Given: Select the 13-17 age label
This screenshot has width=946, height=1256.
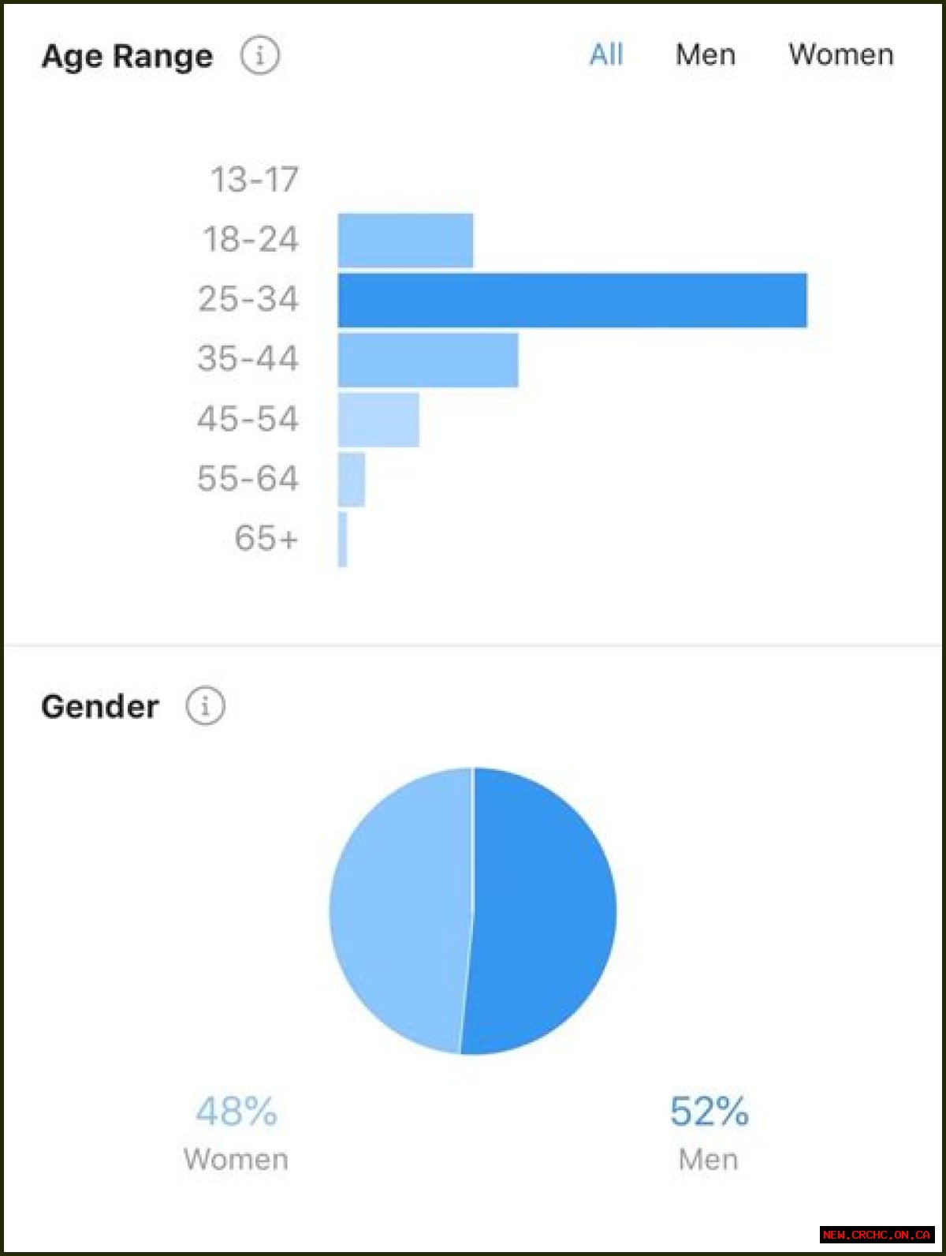Looking at the screenshot, I should [255, 179].
